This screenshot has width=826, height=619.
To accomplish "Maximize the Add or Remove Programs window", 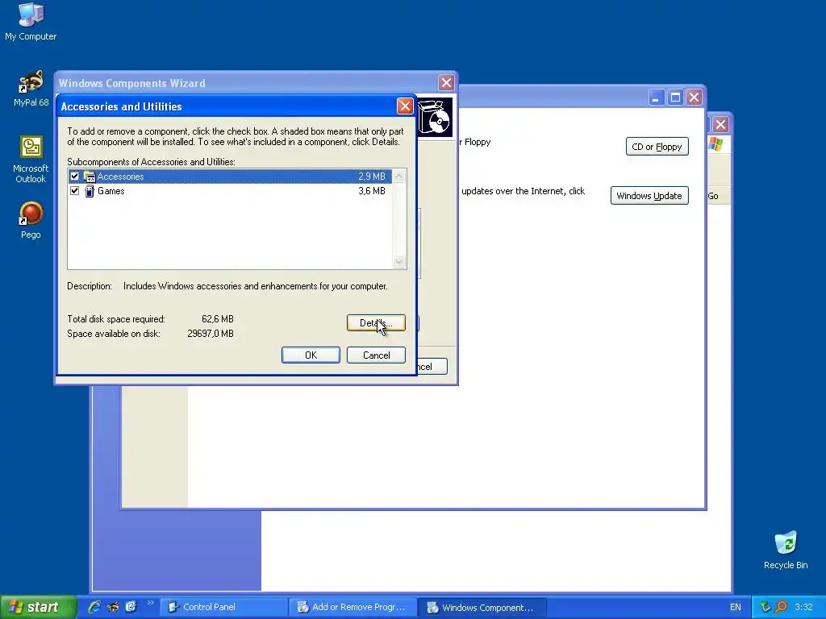I will pos(675,98).
